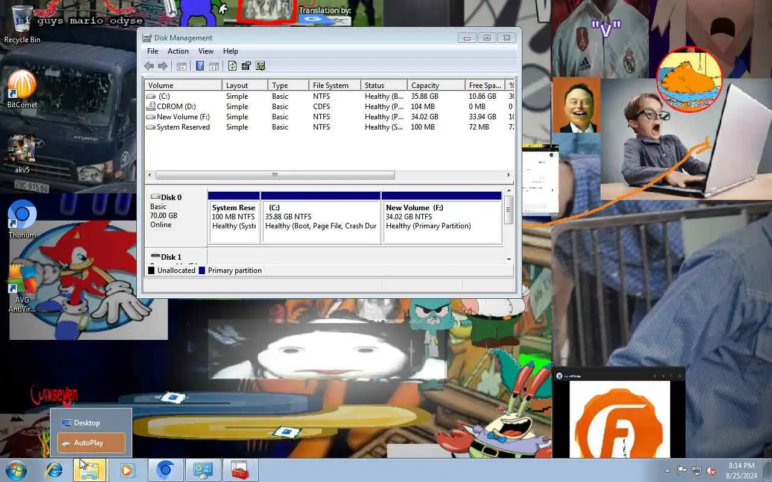Screen dimensions: 772x482
Task: Open the View menu
Action: pyautogui.click(x=206, y=51)
